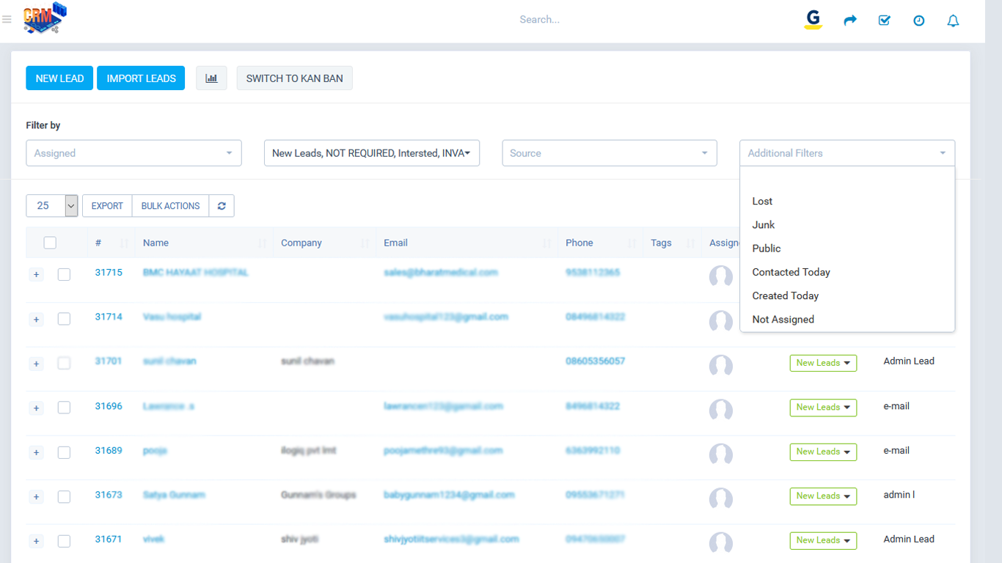Click the New Lead button
The image size is (1002, 563).
point(59,78)
